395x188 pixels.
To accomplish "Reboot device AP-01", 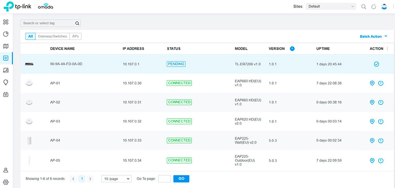I will [381, 83].
